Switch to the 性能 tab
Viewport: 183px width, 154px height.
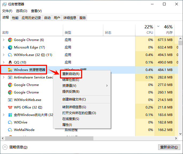15,18
